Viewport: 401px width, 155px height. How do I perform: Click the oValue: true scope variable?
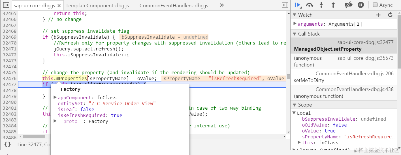click(319, 131)
